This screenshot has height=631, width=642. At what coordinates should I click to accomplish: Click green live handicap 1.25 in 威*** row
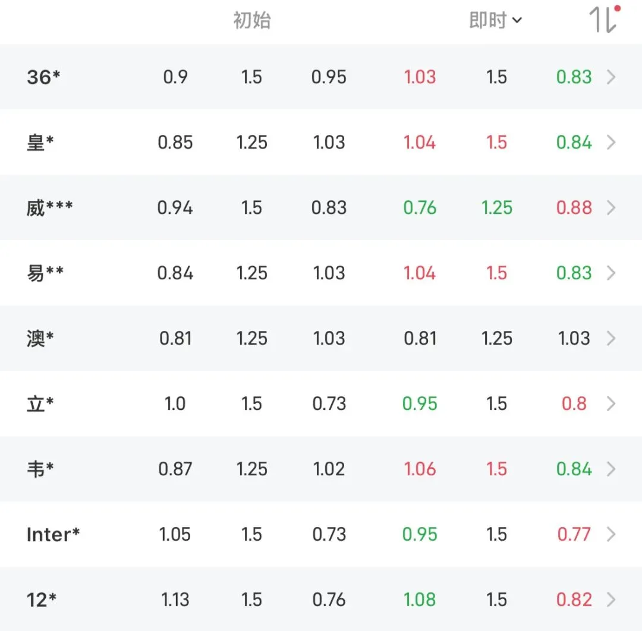[496, 207]
